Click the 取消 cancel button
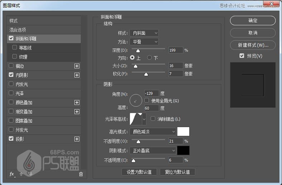Screen dimensions: 282x185 click(x=253, y=33)
